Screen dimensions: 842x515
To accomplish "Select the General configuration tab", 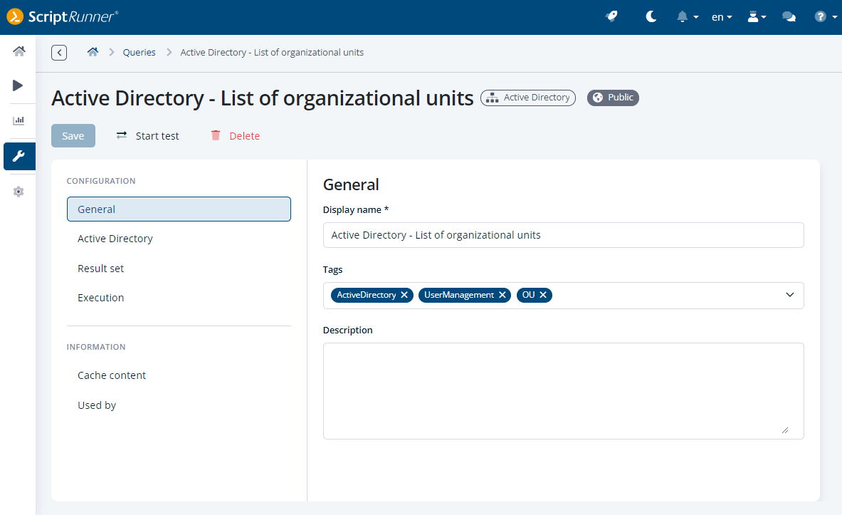I will (x=179, y=209).
